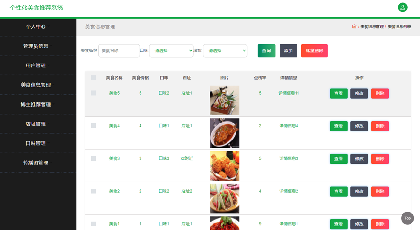Click the 个性化美食推荐系统 site title
The image size is (420, 230).
[36, 8]
